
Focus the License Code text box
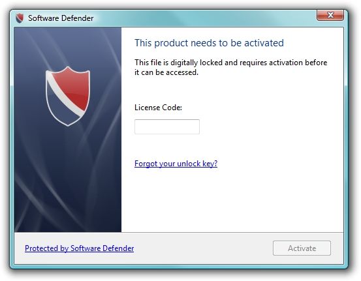167,126
